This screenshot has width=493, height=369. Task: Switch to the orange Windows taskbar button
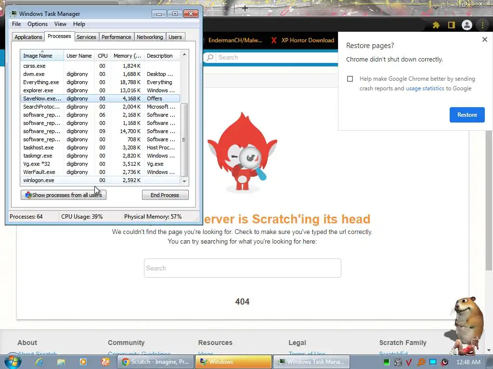tap(234, 362)
